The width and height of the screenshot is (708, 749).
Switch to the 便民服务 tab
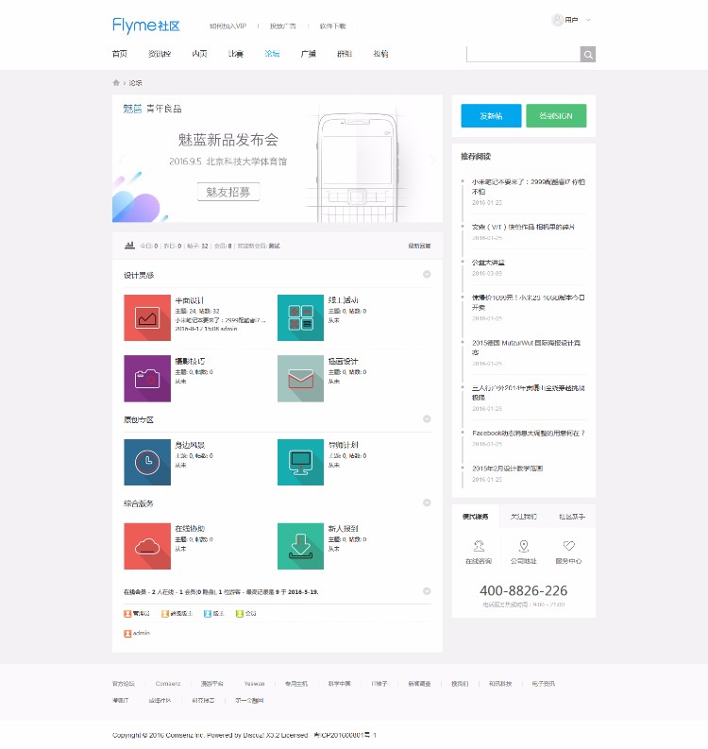(476, 517)
